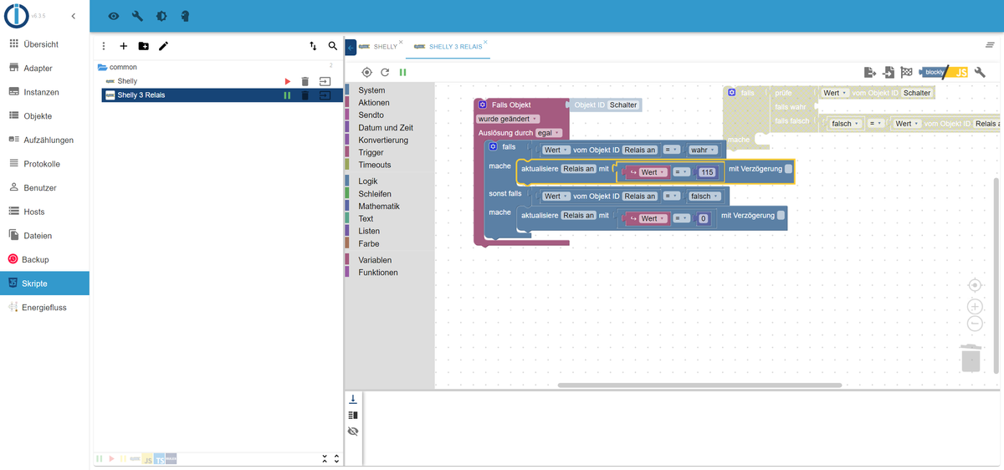1004x470 pixels.
Task: Open the Aktionen block category
Action: 373,103
